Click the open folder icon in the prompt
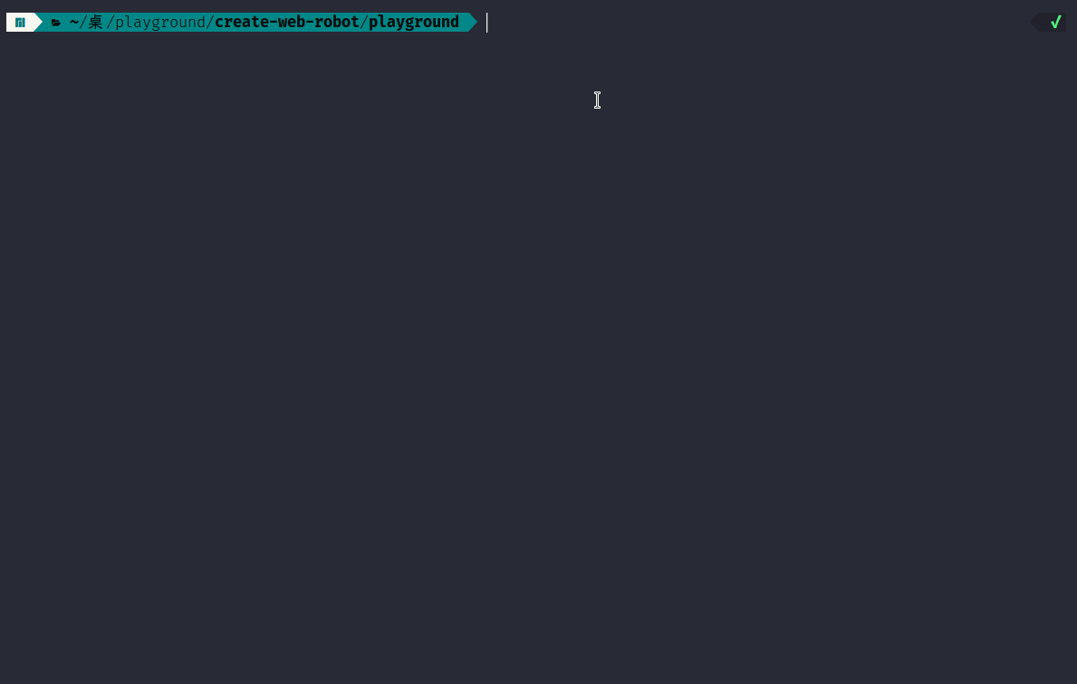Screen dimensions: 1077x684 56,23
